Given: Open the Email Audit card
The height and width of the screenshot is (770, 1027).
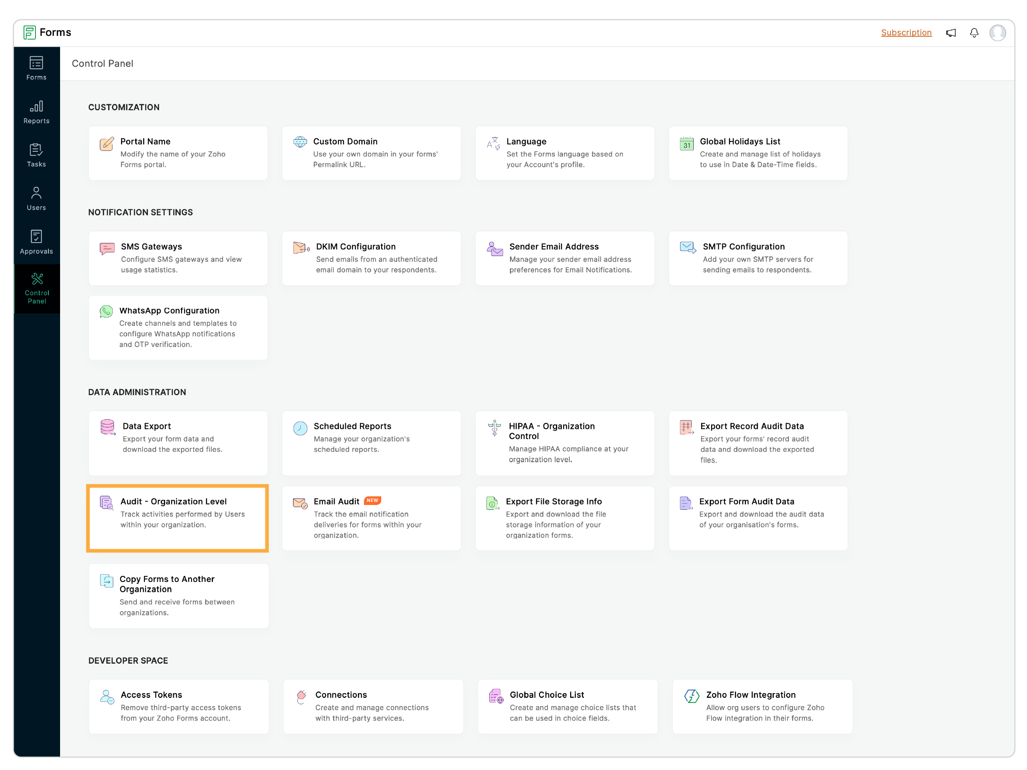Looking at the screenshot, I should [371, 518].
